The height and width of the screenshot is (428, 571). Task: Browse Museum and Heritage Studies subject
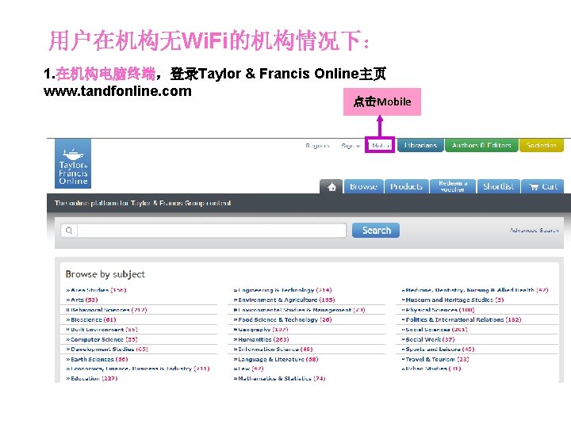pyautogui.click(x=453, y=300)
